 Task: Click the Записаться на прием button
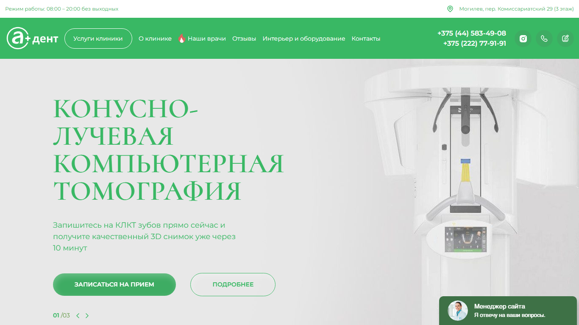coord(114,284)
